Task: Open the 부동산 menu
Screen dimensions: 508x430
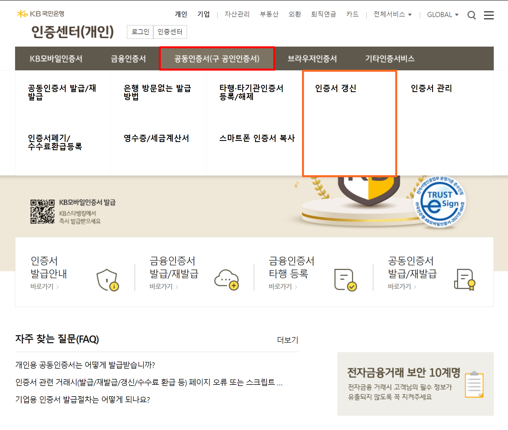Action: tap(269, 14)
